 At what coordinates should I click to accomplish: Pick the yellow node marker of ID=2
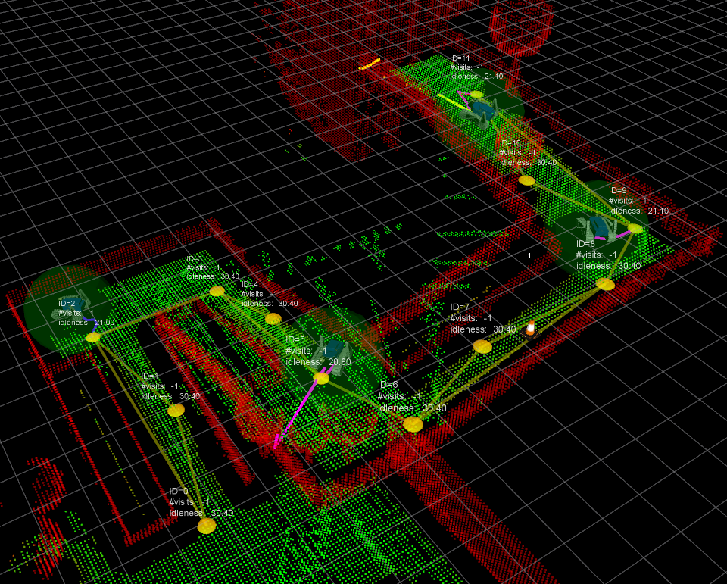[x=93, y=337]
